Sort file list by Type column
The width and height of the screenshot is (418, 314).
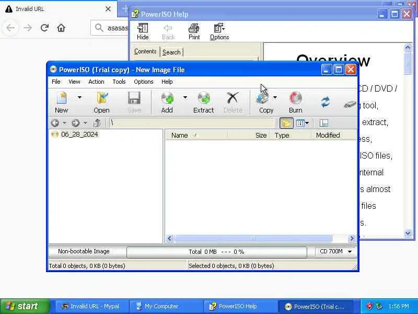tap(291, 136)
